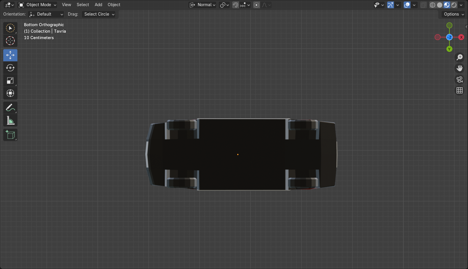The width and height of the screenshot is (468, 269).
Task: Open the Select menu
Action: [83, 5]
